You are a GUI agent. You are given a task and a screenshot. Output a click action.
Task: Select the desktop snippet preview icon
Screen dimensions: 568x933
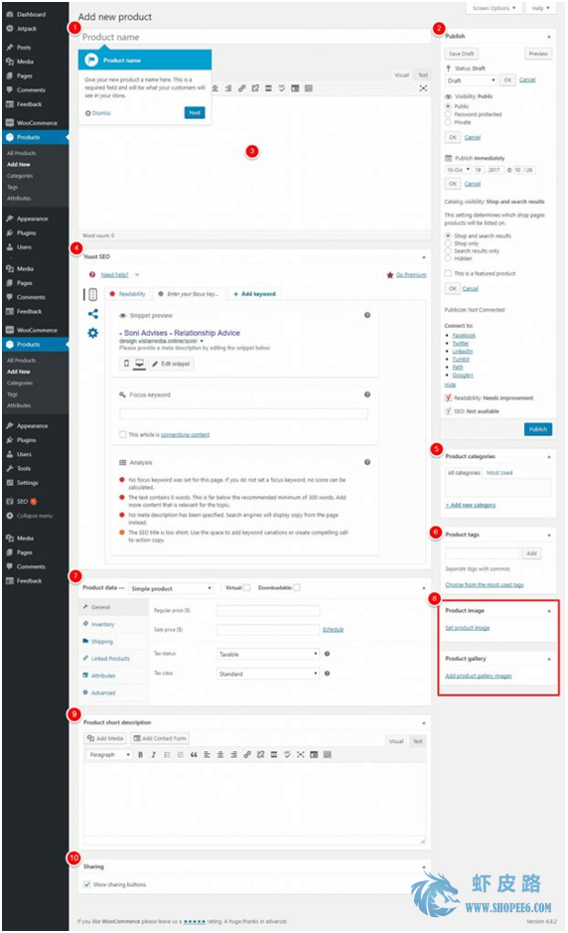tap(139, 363)
